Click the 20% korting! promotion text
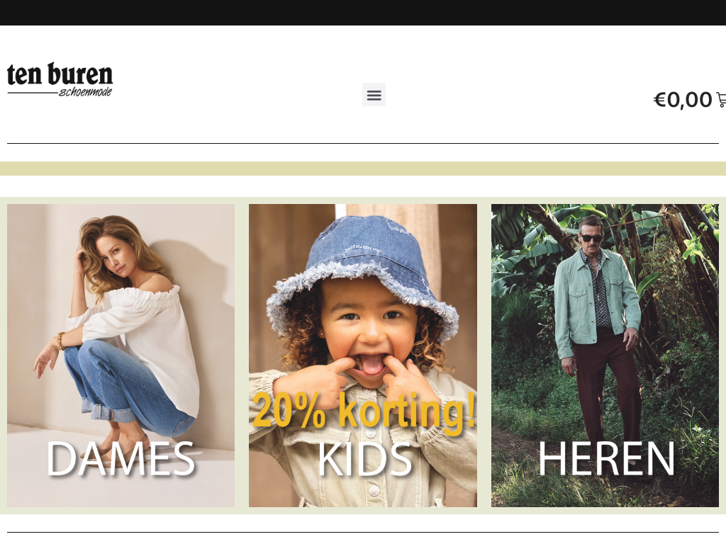 point(364,410)
